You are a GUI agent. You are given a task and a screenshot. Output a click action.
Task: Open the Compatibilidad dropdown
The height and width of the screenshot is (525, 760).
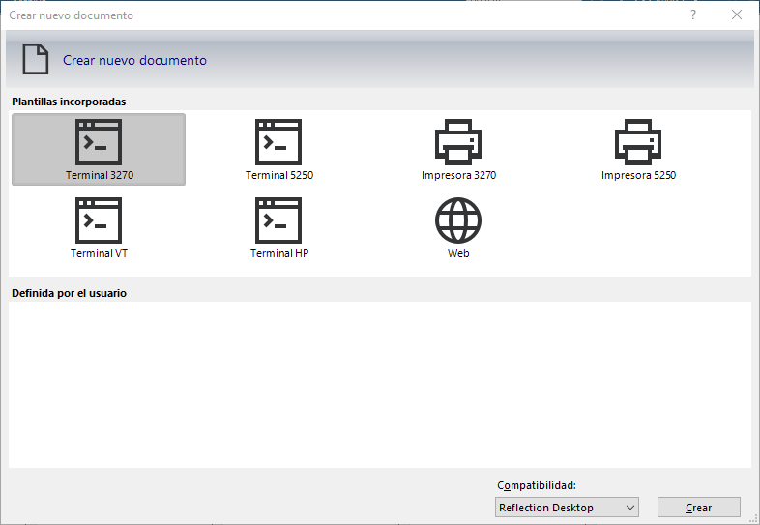pyautogui.click(x=567, y=508)
